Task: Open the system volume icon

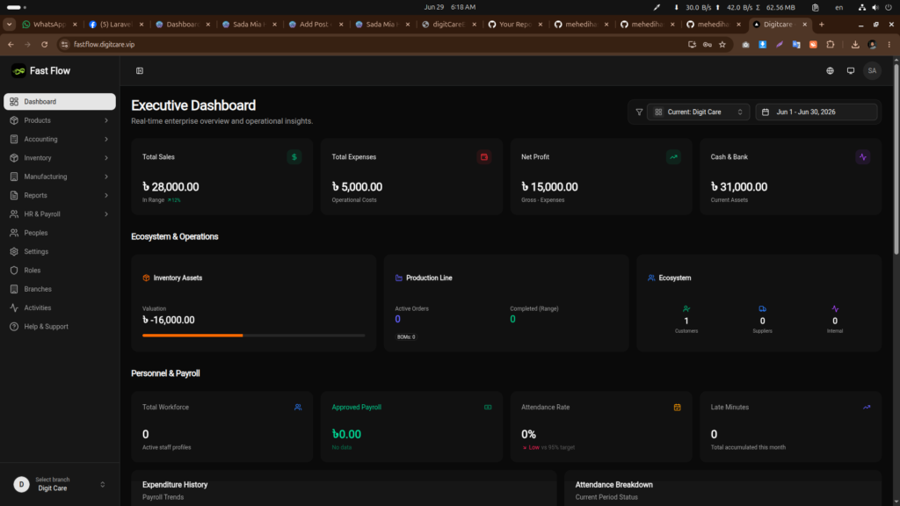Action: (x=875, y=7)
